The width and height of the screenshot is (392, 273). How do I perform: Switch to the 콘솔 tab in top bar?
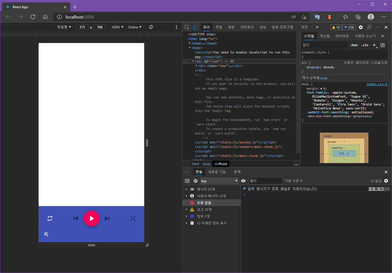point(219,27)
